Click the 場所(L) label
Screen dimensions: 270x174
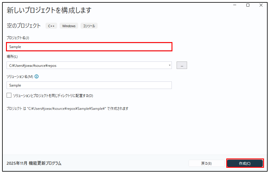click(x=12, y=57)
